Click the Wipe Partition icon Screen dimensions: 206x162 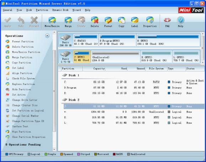pyautogui.click(x=7, y=131)
